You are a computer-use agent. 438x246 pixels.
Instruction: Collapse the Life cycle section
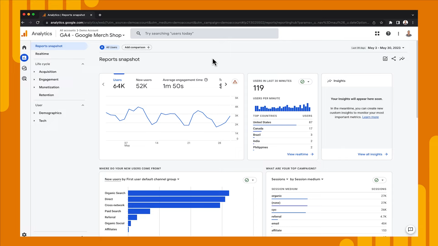click(83, 64)
